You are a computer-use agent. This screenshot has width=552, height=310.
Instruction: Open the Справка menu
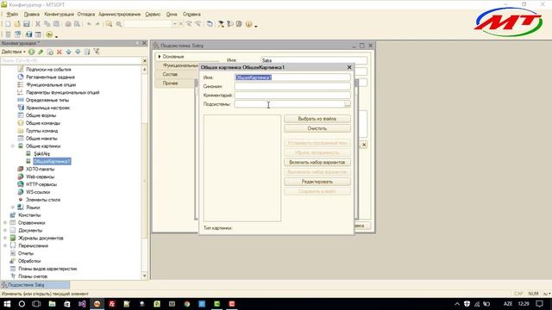(x=191, y=15)
